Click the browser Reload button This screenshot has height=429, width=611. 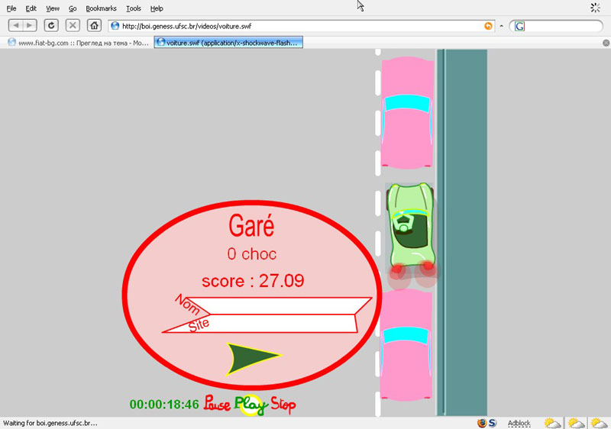(x=52, y=25)
